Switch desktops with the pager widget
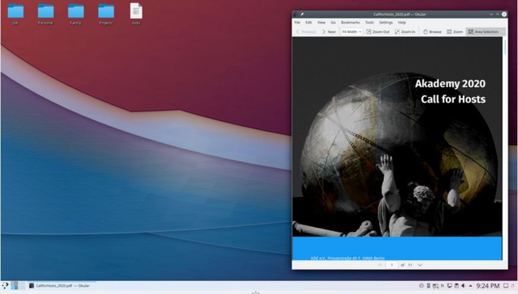The image size is (518, 294). 18,286
